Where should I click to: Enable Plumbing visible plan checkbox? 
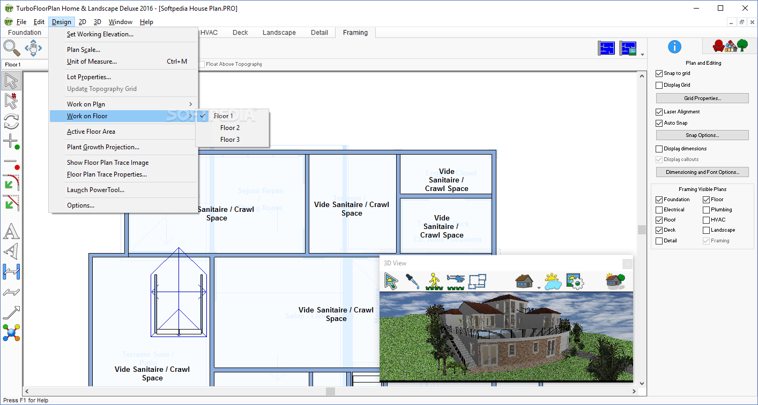tap(707, 210)
